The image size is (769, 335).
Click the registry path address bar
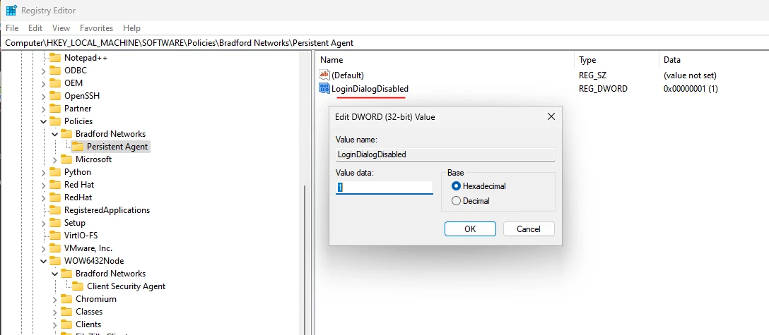(384, 42)
